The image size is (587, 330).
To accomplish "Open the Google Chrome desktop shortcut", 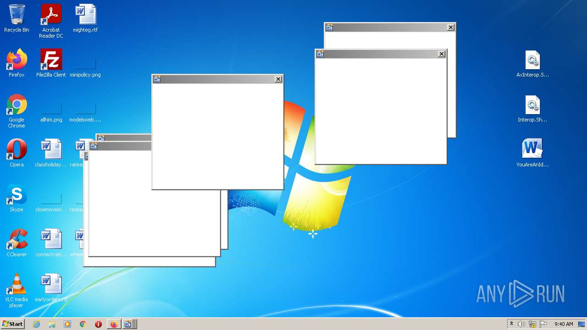I will [x=17, y=111].
